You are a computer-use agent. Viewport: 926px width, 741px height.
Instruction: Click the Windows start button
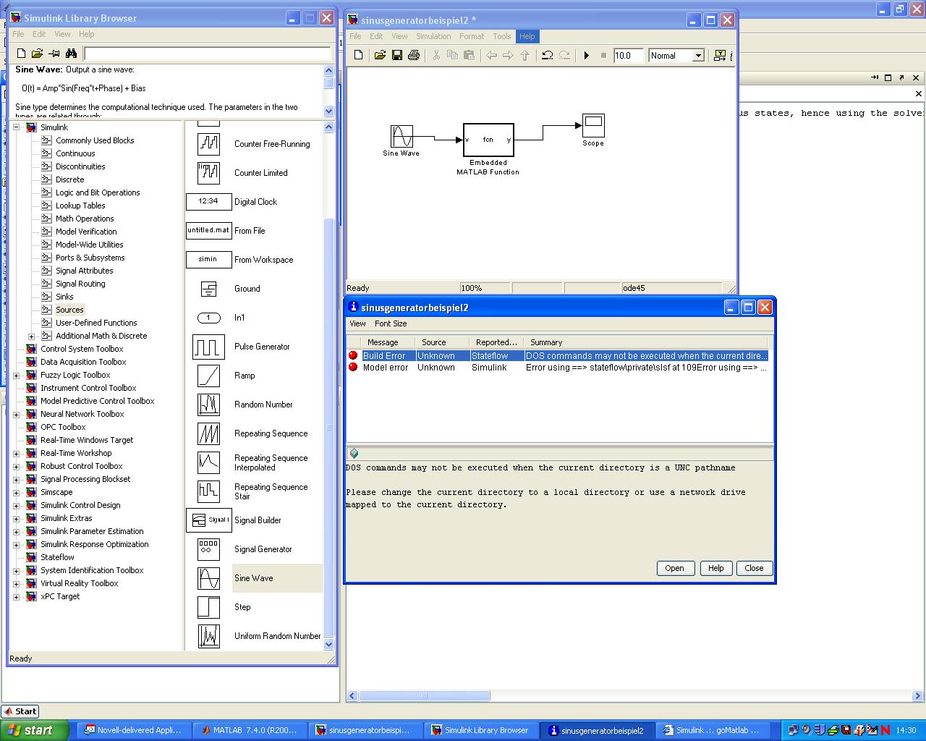pyautogui.click(x=35, y=730)
